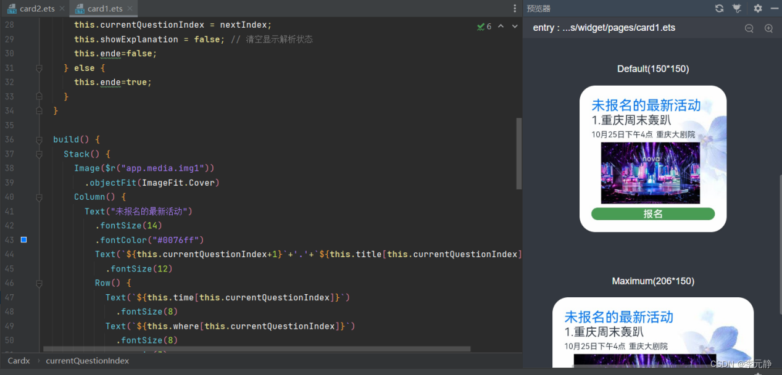Click the .fontSize(14) code line

pyautogui.click(x=128, y=226)
